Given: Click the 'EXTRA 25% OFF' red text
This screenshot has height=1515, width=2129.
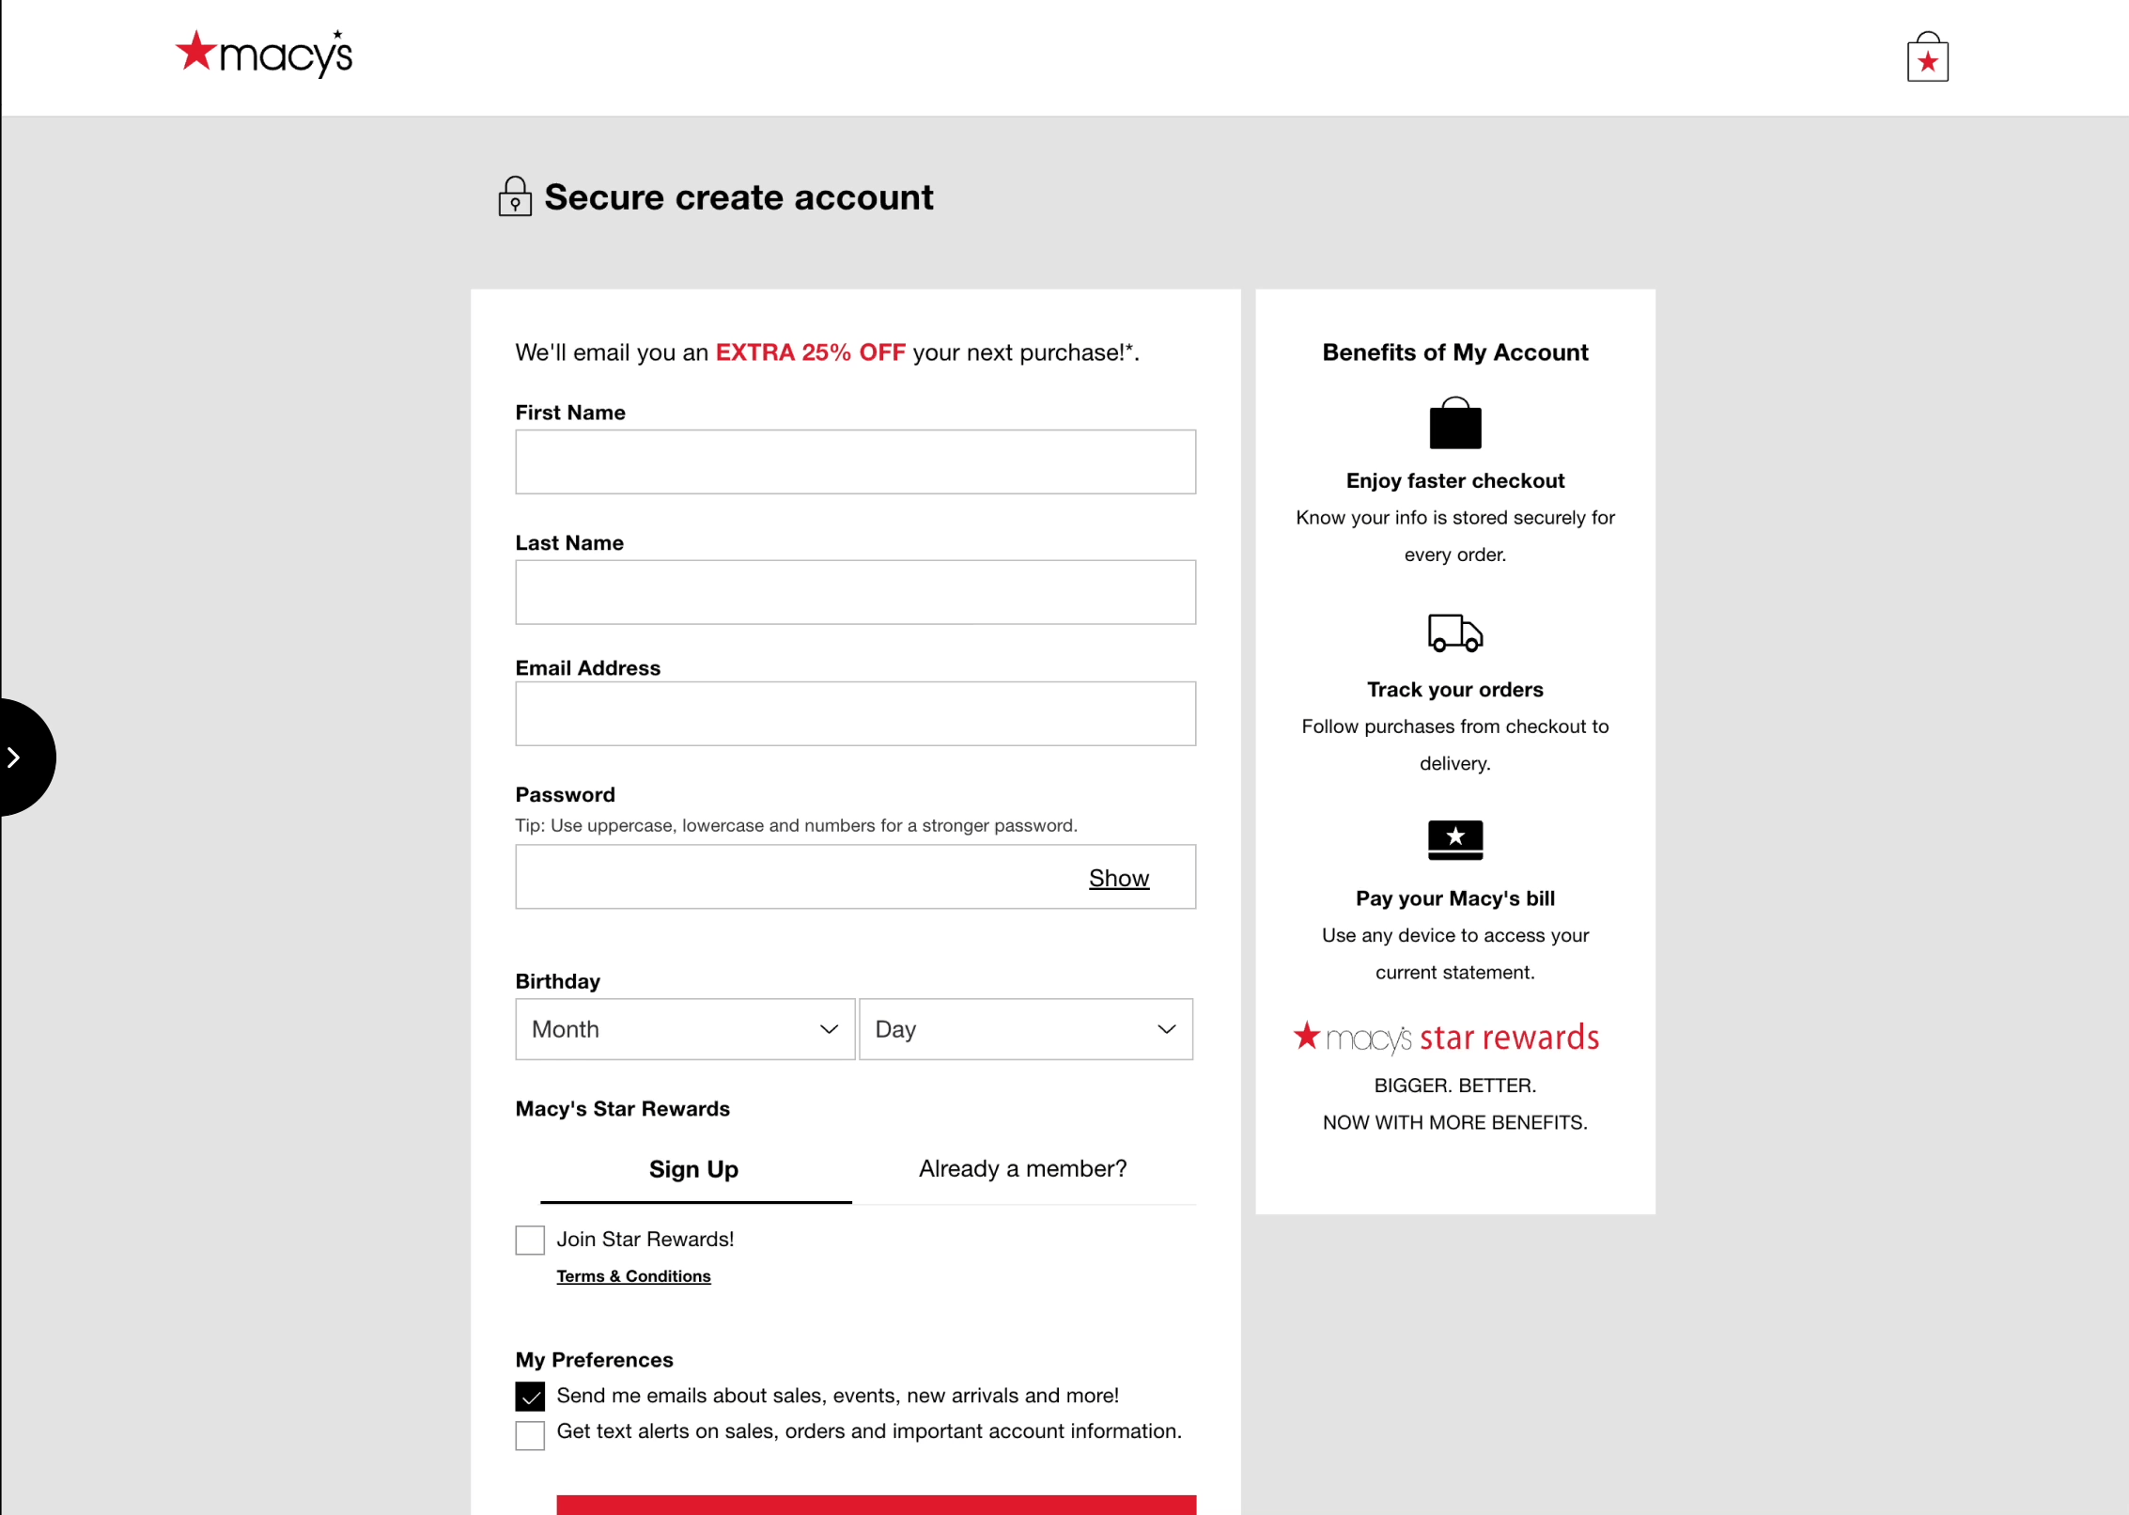Looking at the screenshot, I should click(810, 352).
